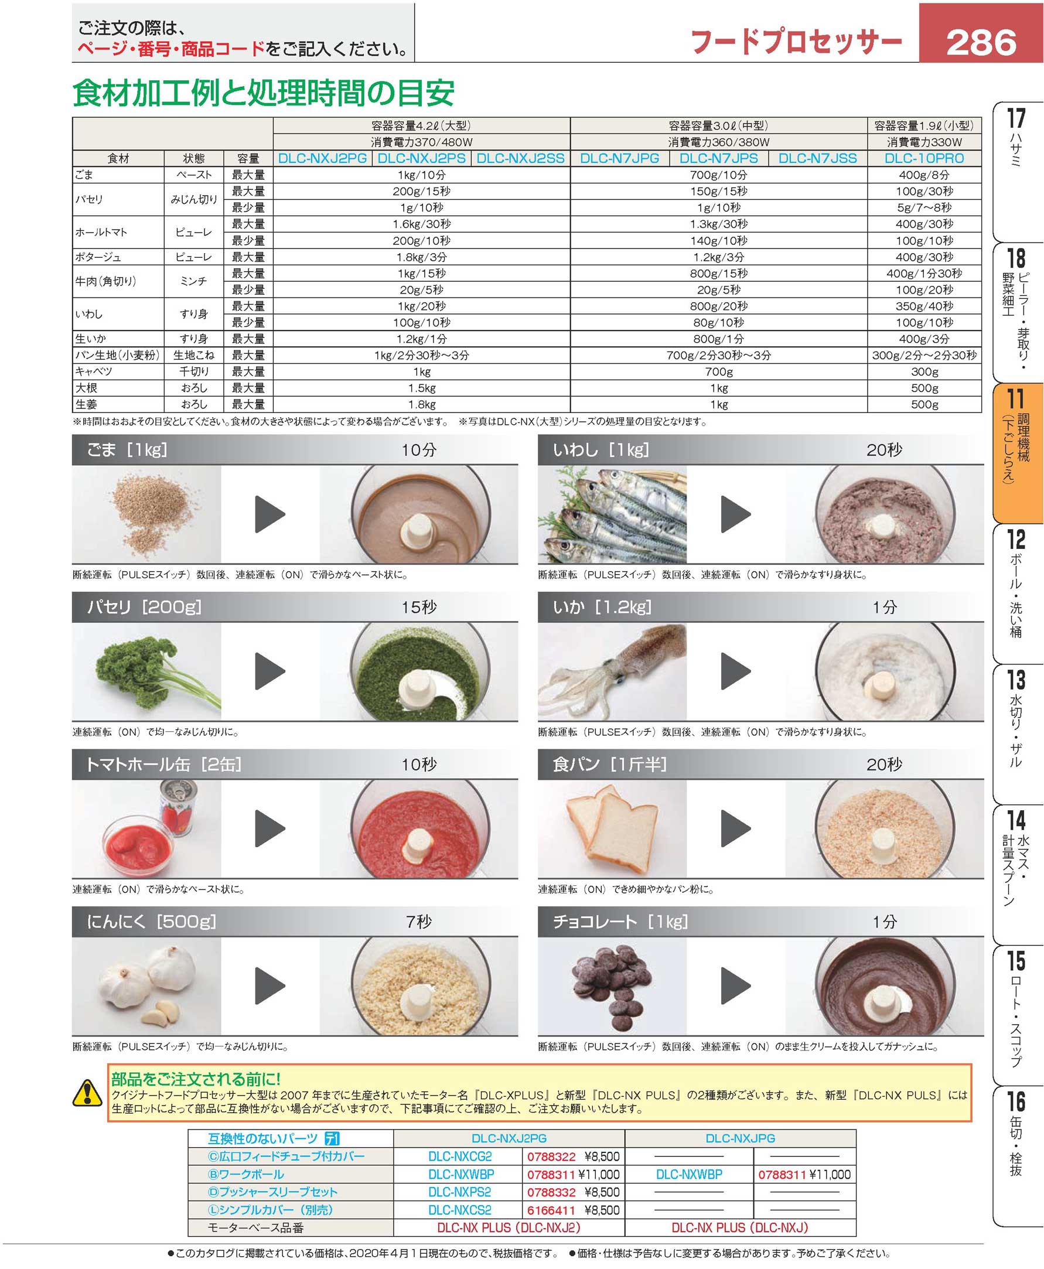Click the squid photo thumbnail

click(612, 671)
